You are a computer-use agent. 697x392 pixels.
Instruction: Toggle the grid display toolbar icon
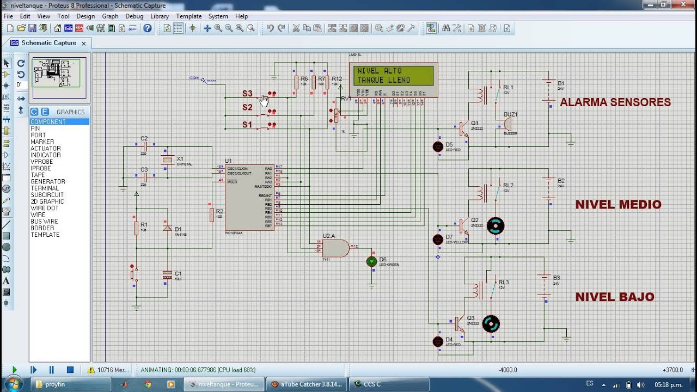(x=178, y=28)
